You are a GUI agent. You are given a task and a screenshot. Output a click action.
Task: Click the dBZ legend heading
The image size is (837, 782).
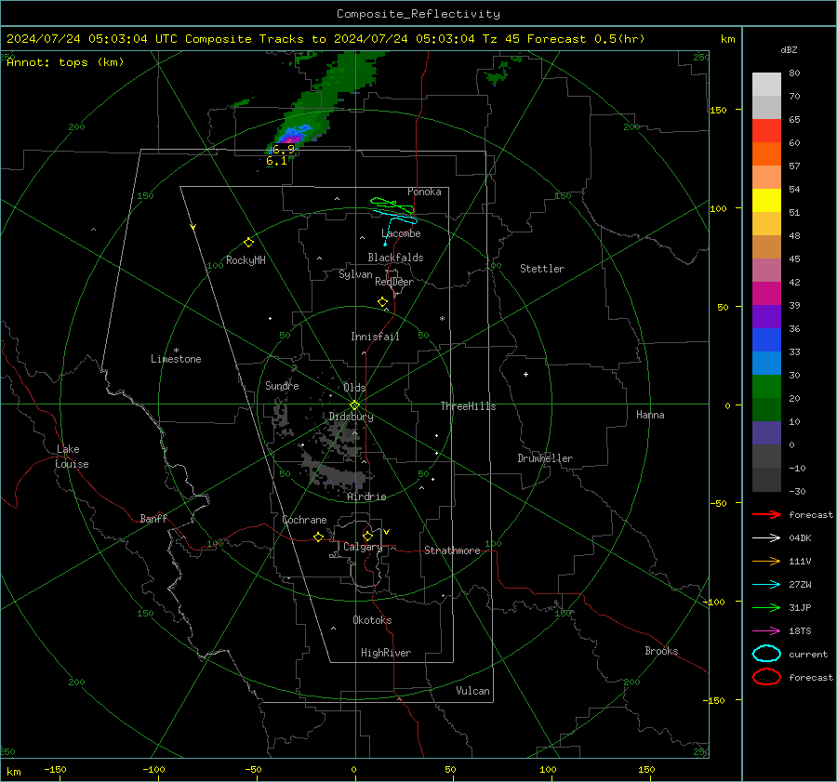789,50
